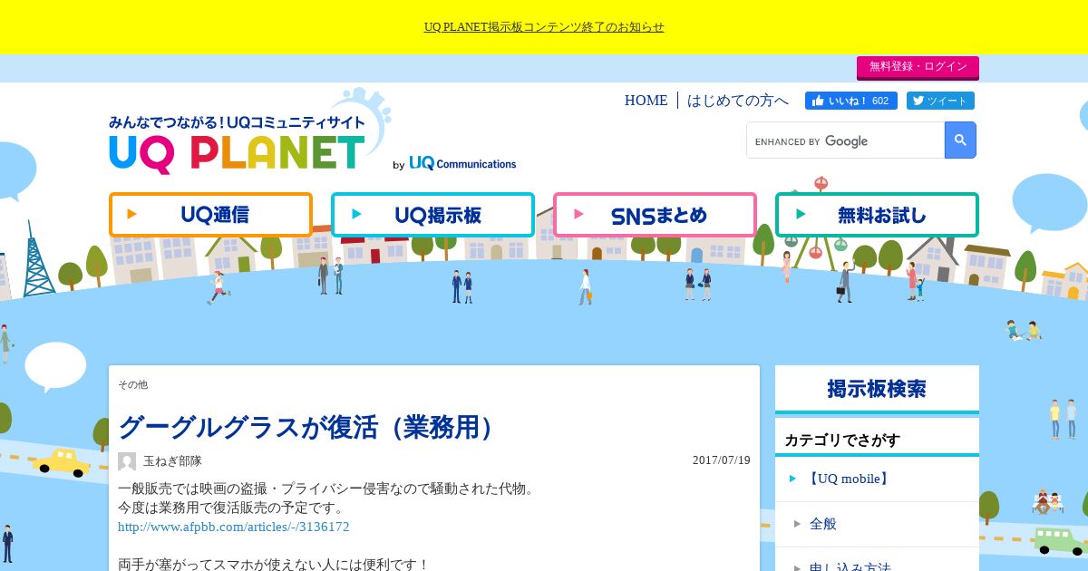This screenshot has width=1088, height=571.
Task: Click the 掲示板検索 heading
Action: tap(877, 389)
